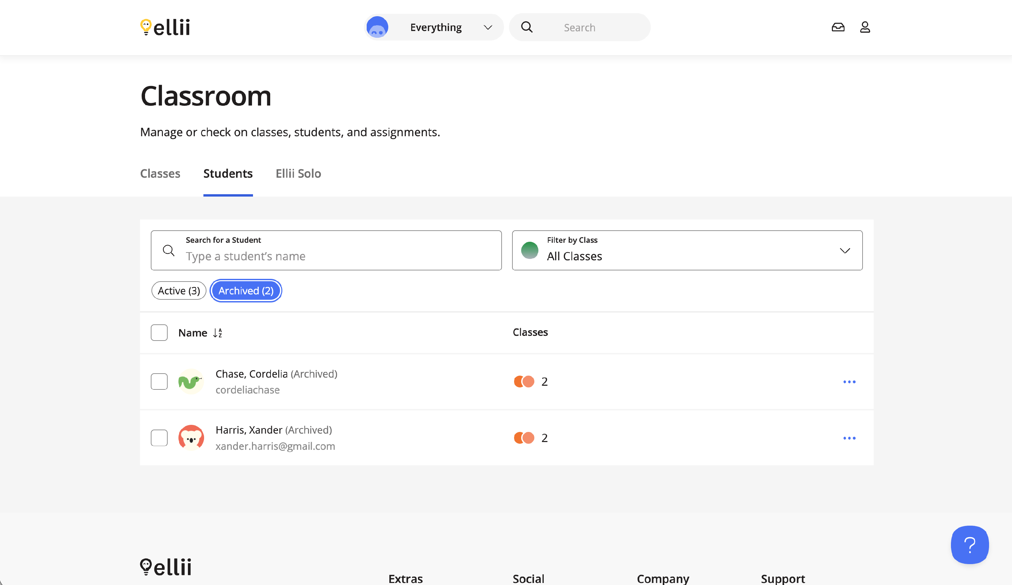Select the Archived (2) filter pill

tap(246, 291)
